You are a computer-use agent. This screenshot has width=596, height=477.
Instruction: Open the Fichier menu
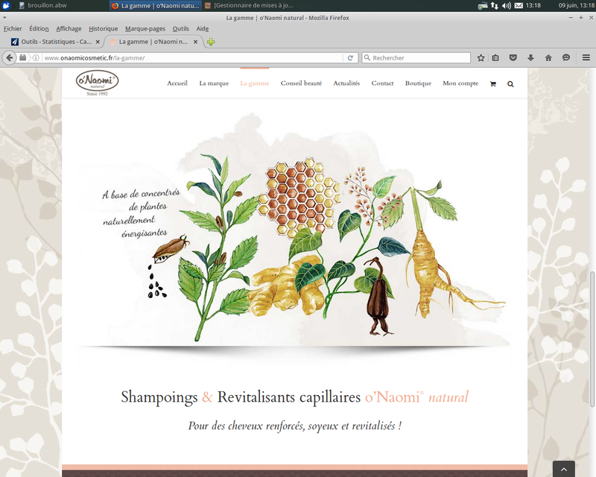[x=13, y=28]
